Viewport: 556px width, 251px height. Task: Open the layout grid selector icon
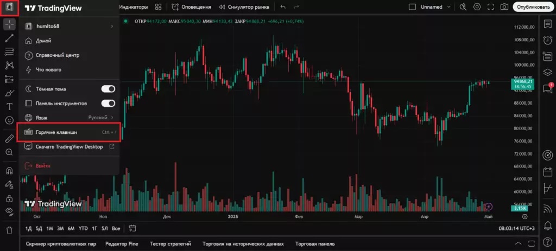[x=158, y=7]
